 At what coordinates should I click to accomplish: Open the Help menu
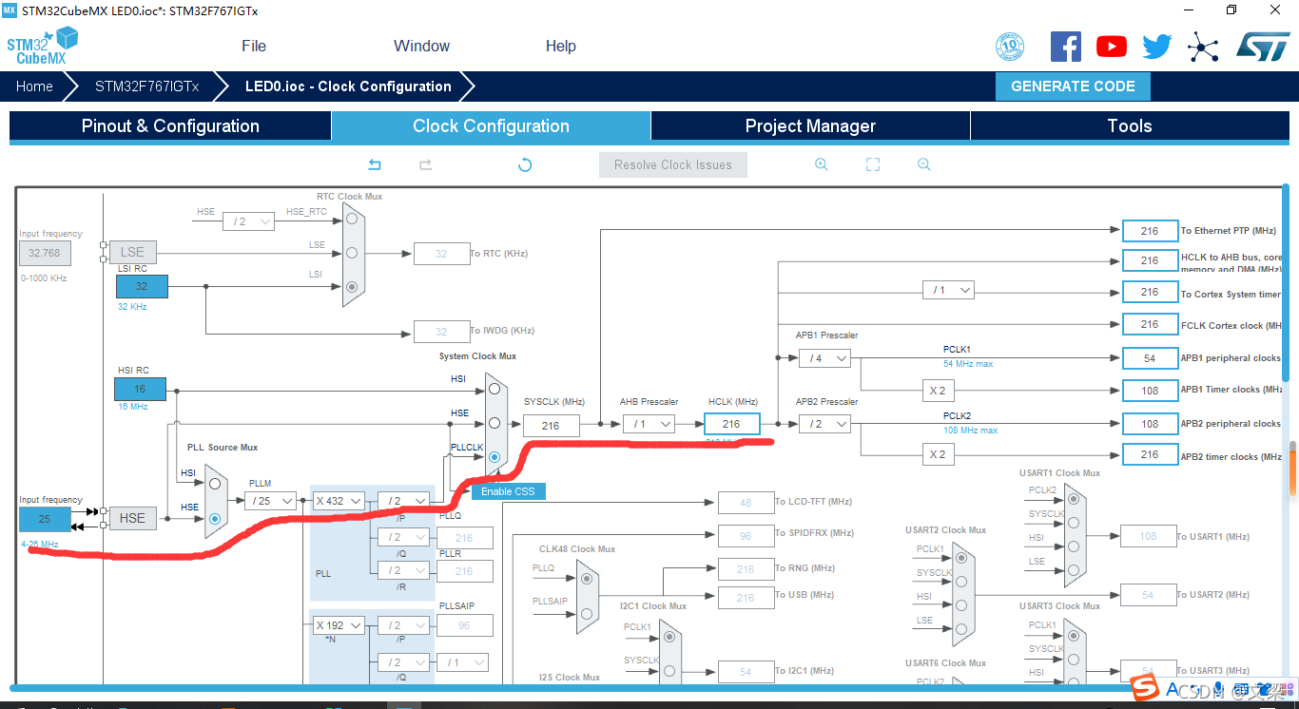click(561, 46)
